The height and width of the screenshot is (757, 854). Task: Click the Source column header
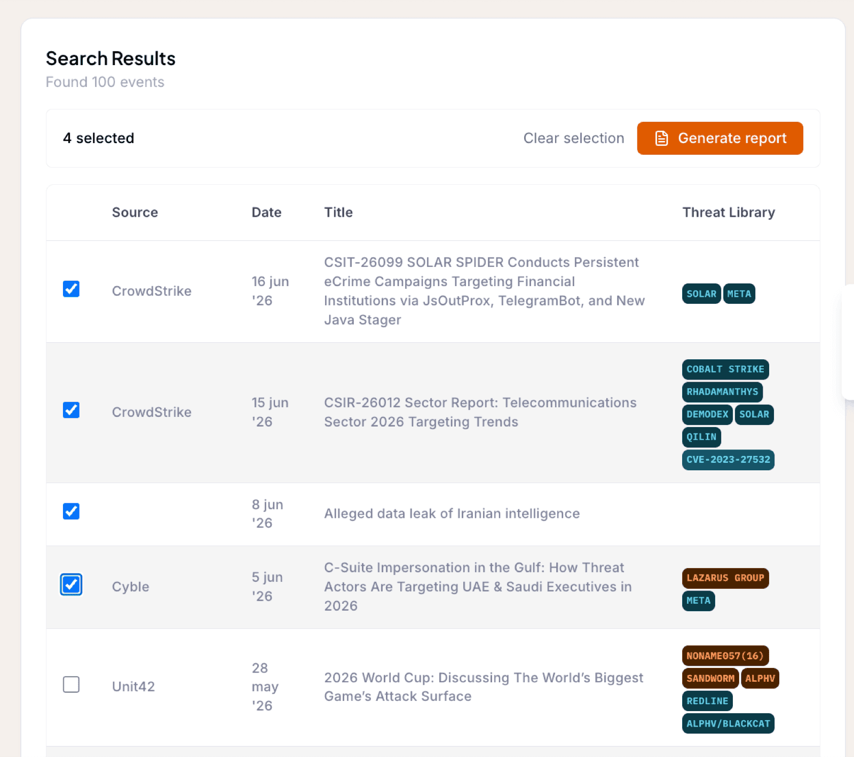tap(135, 212)
